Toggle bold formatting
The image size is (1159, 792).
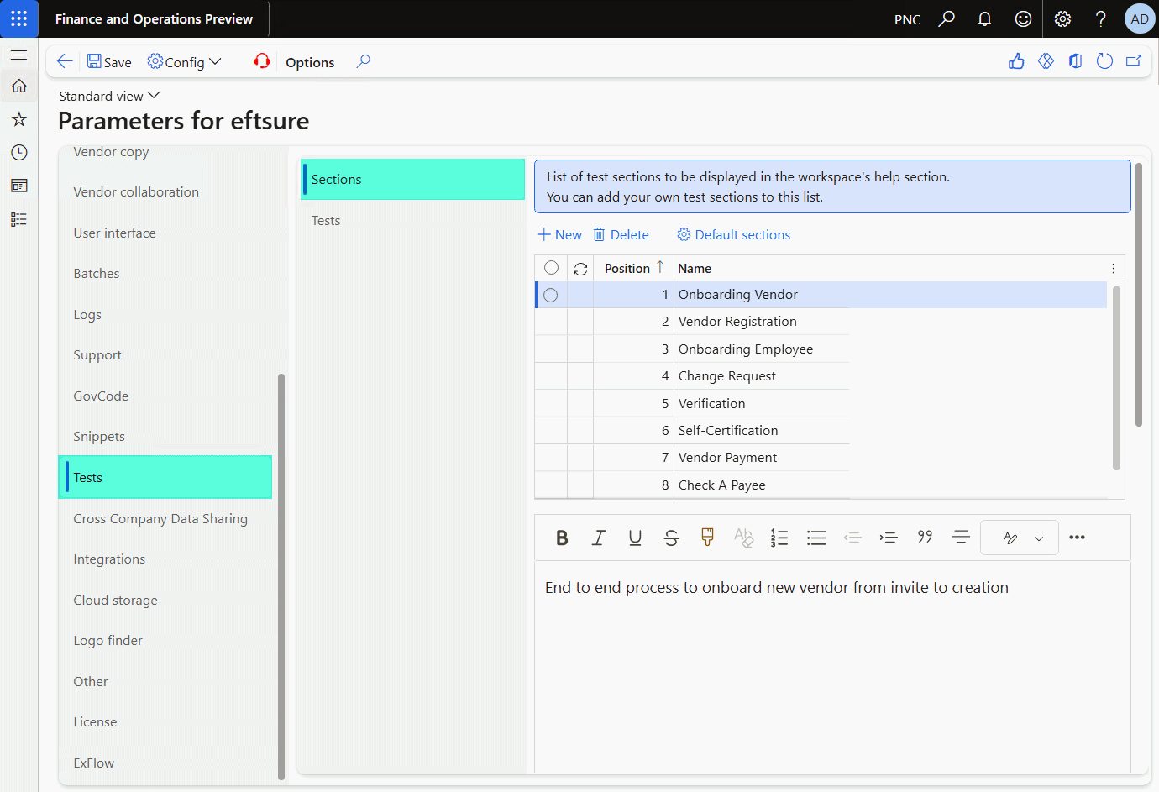click(562, 538)
